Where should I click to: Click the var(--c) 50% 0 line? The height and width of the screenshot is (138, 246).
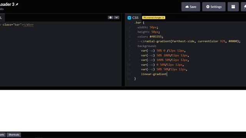click(163, 51)
